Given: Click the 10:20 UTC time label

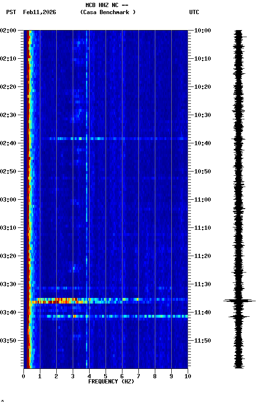Looking at the screenshot, I should pyautogui.click(x=203, y=87).
